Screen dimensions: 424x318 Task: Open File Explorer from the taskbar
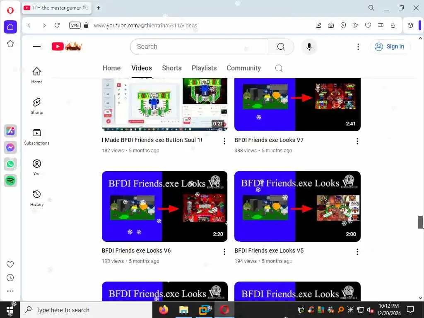[183, 310]
